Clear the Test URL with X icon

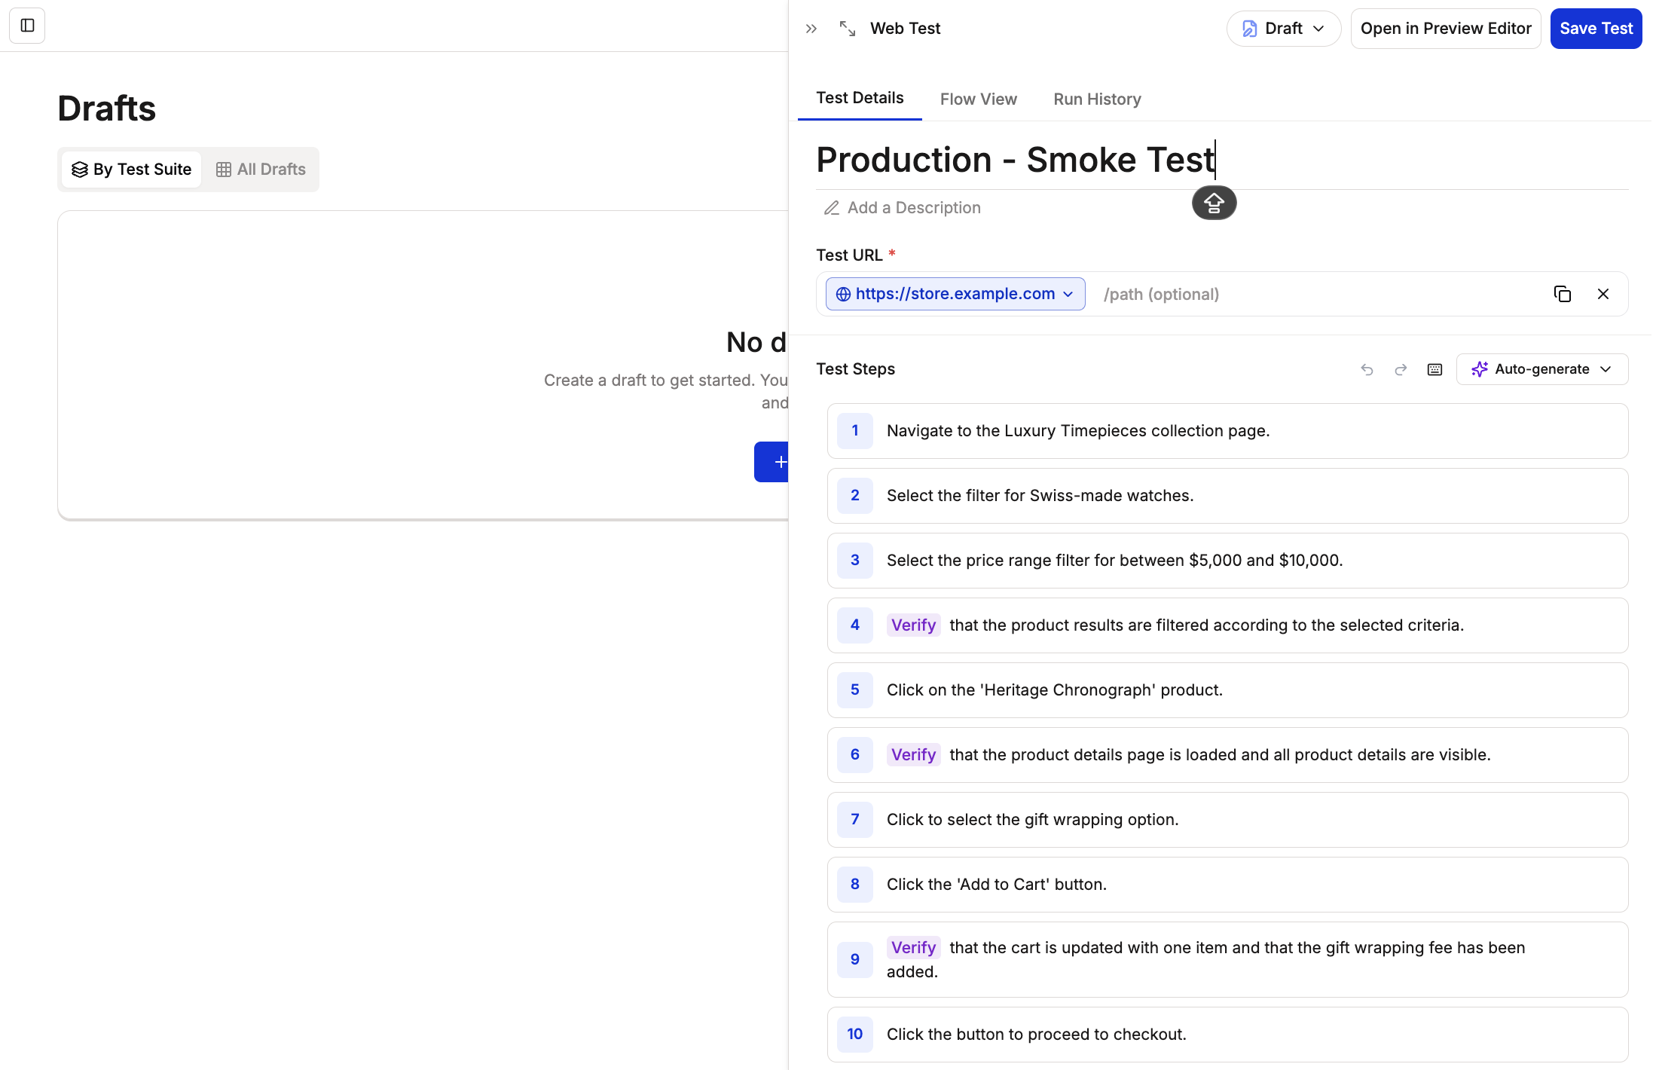(x=1603, y=294)
